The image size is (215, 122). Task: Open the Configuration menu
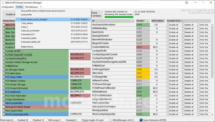7,7
